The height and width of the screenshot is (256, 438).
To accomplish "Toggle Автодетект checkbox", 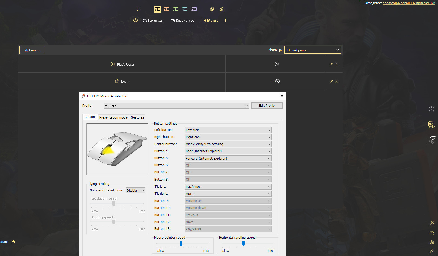I will point(362,3).
